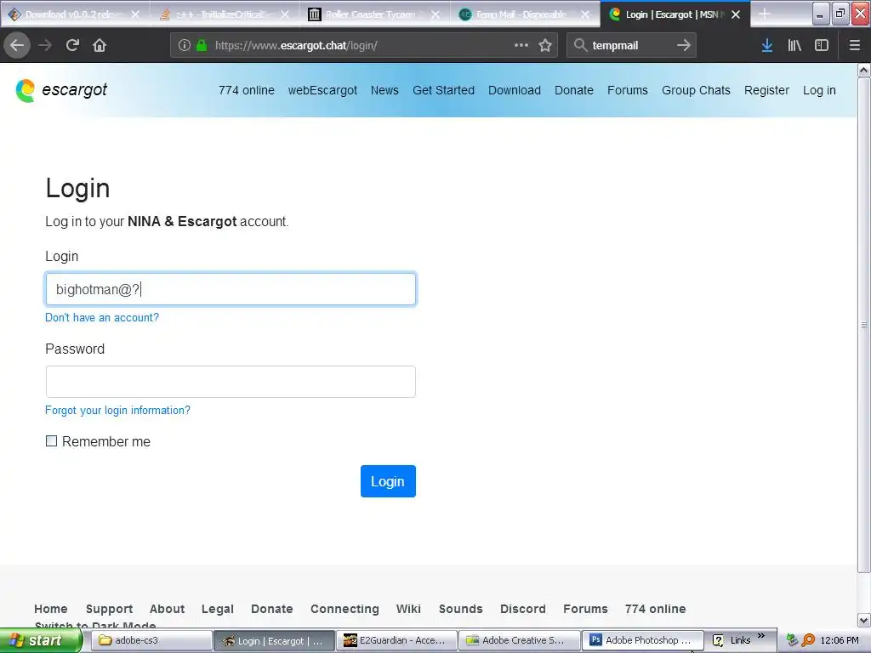Open Register nav link
This screenshot has height=653, width=871.
(766, 90)
